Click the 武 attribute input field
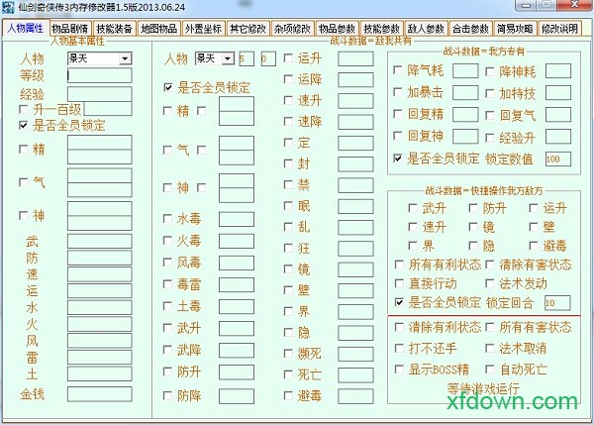Screen dimensions: 594x425 point(100,241)
